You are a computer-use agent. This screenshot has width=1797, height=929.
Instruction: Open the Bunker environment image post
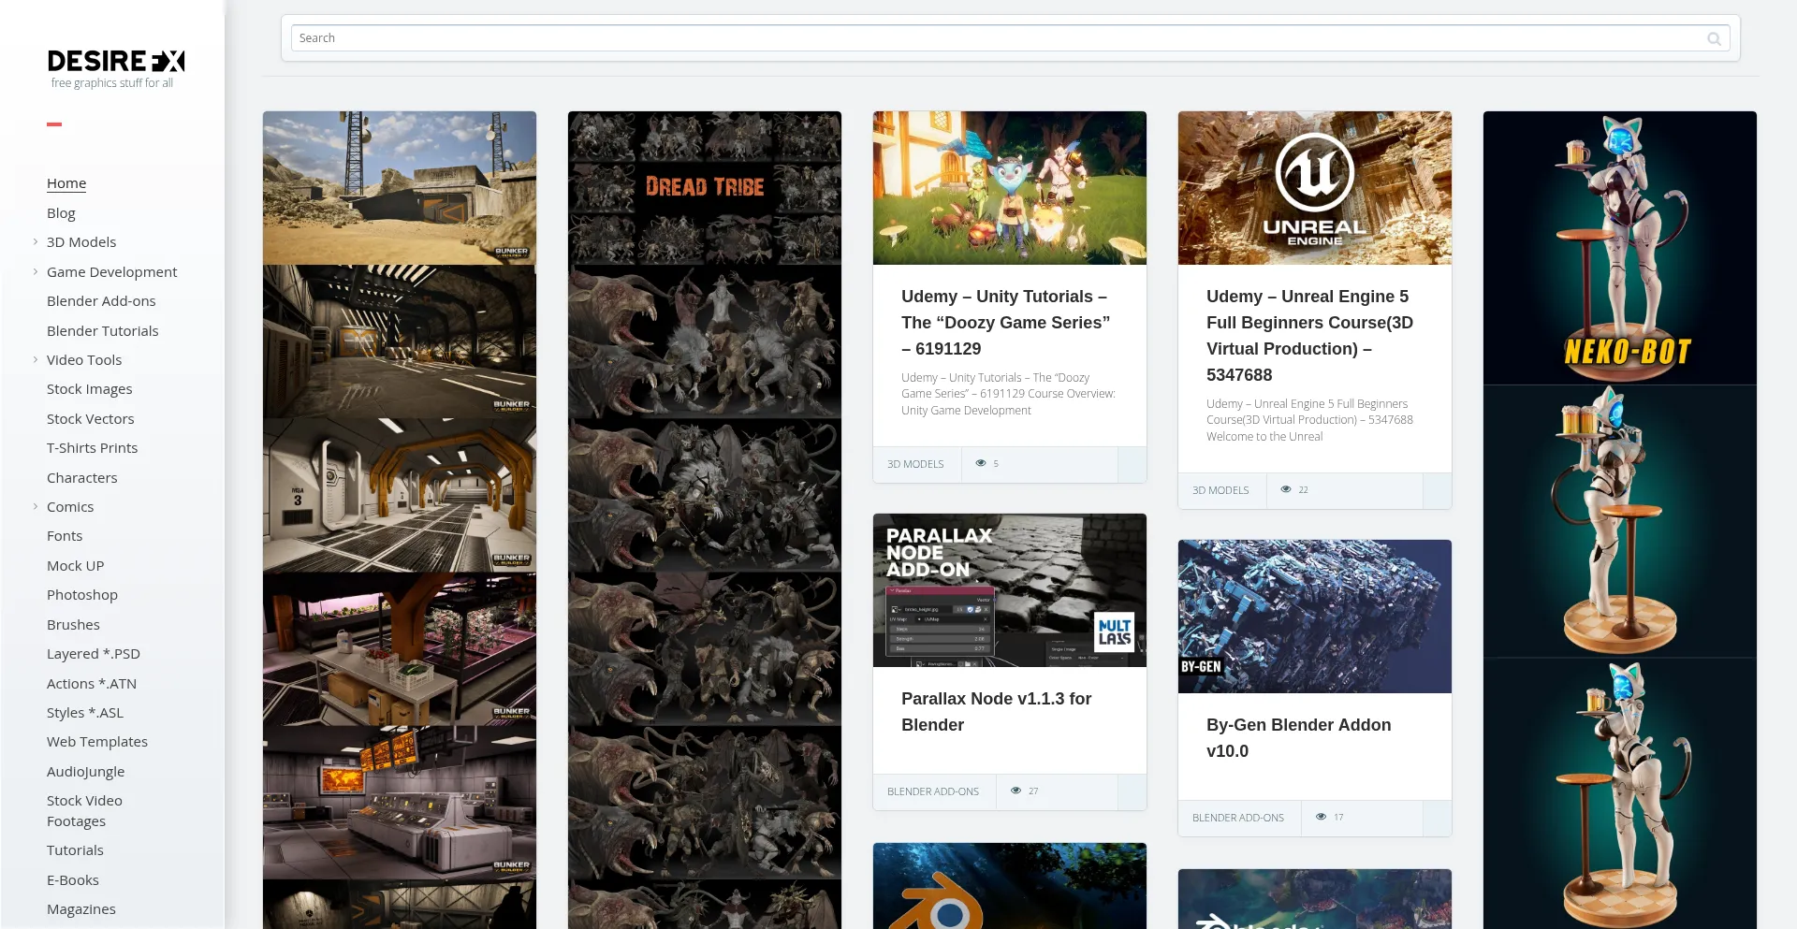pyautogui.click(x=400, y=520)
